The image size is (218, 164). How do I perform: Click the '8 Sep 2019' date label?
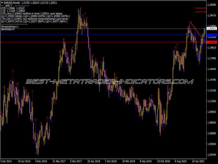coord(146,161)
